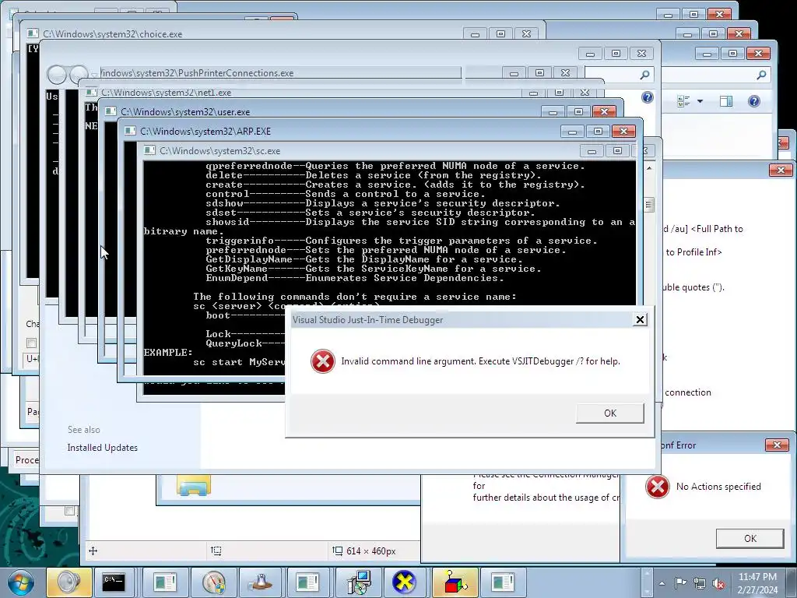Maximize the sc.exe console window
The width and height of the screenshot is (797, 598).
(x=617, y=151)
